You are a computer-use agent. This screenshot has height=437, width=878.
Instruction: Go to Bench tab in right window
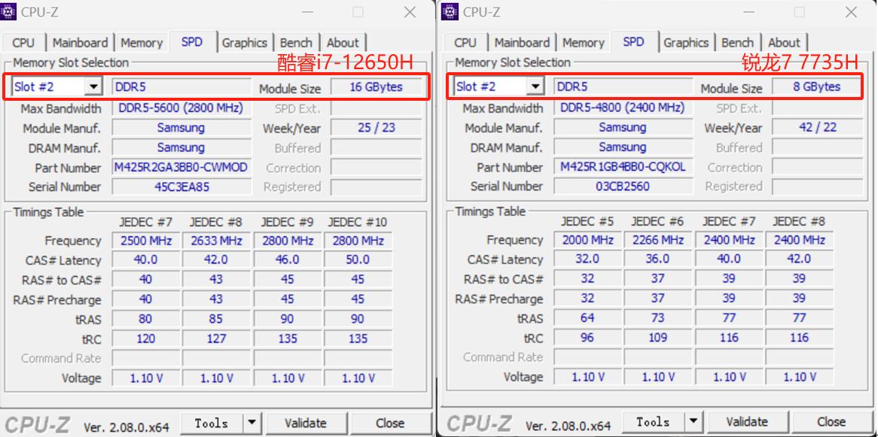[x=738, y=43]
